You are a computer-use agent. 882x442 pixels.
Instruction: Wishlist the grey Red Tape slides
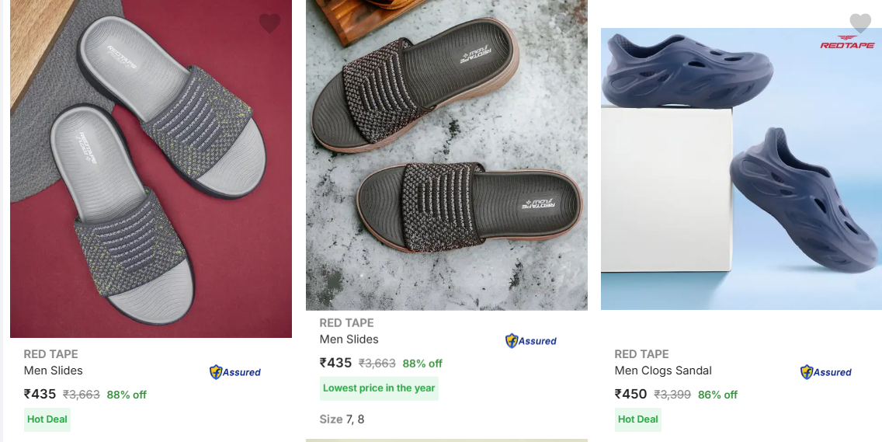269,24
